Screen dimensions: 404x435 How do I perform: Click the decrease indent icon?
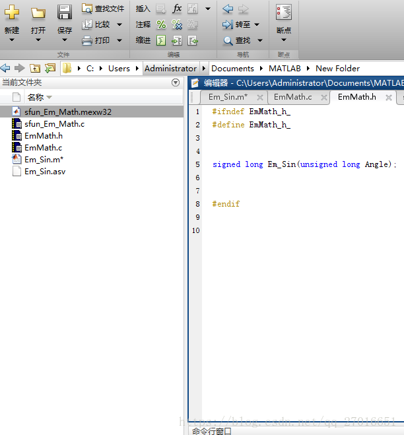[x=193, y=40]
